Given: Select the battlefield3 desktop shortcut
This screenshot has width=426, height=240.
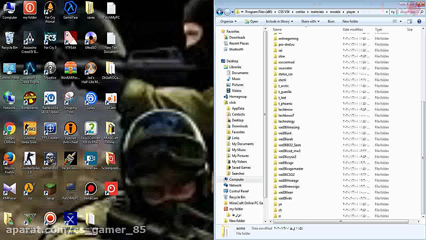Looking at the screenshot, I should pyautogui.click(x=50, y=161).
